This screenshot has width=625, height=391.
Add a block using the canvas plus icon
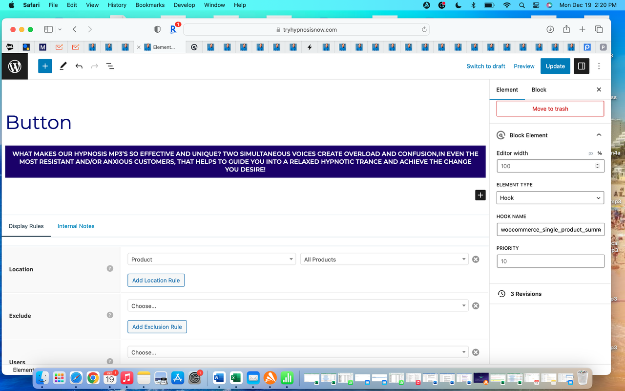480,195
